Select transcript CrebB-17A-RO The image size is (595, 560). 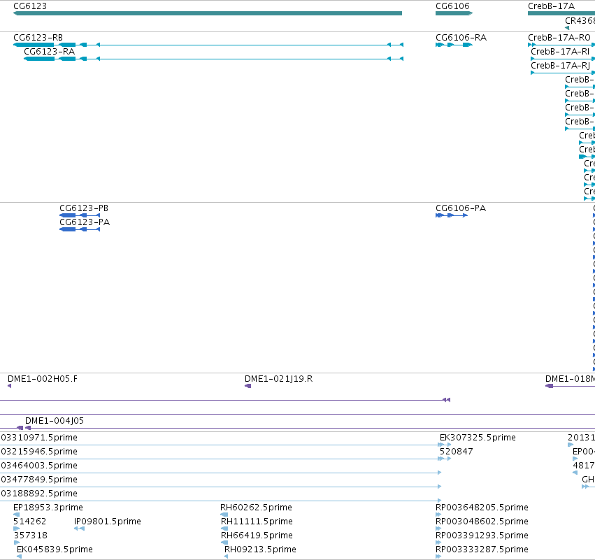pos(559,38)
